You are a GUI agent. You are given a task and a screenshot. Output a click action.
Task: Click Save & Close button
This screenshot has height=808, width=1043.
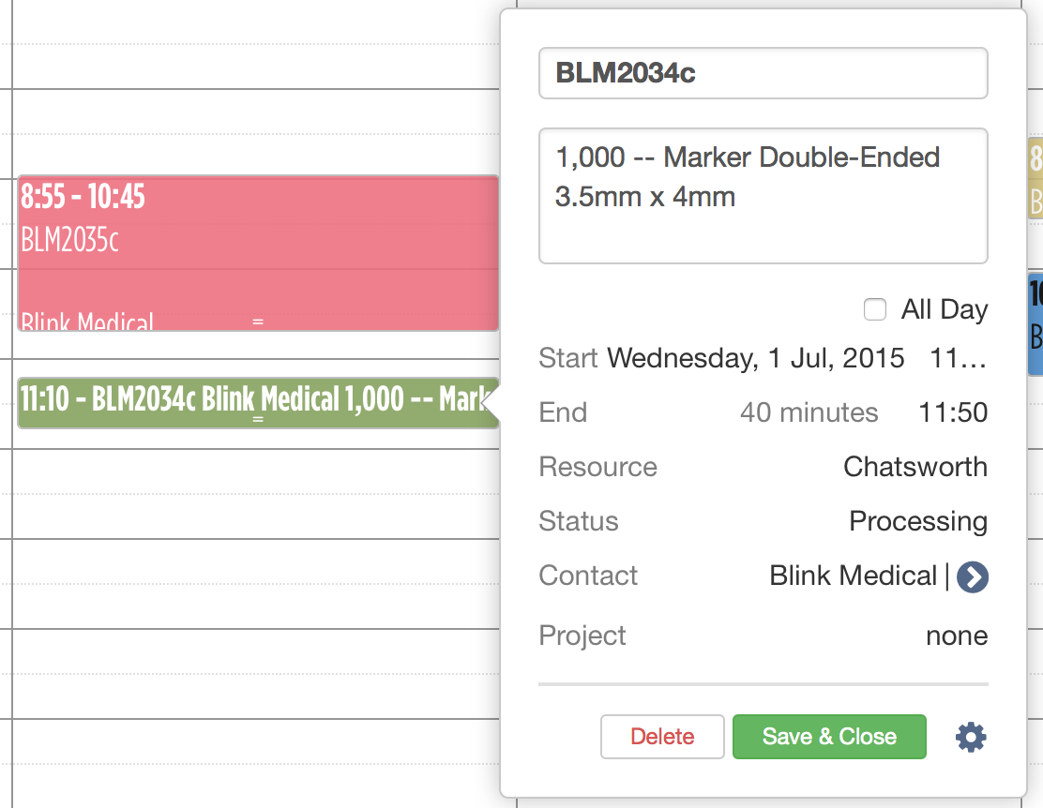point(829,737)
